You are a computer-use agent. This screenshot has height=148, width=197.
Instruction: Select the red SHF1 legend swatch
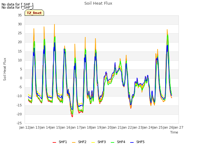(54, 142)
